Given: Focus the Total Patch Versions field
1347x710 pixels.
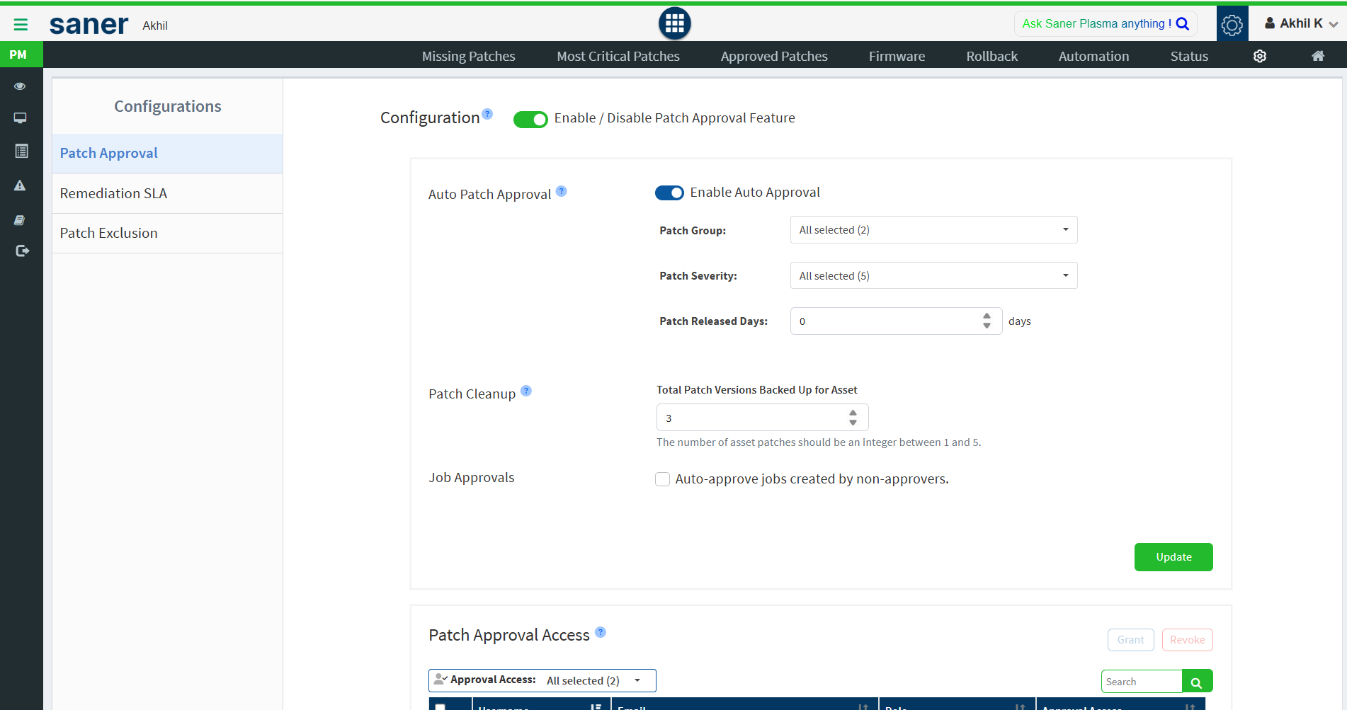Looking at the screenshot, I should coord(762,418).
